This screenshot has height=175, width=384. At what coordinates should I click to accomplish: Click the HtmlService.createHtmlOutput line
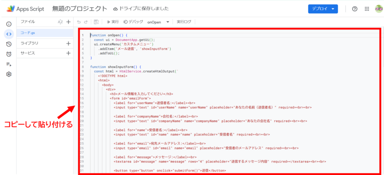136,71
